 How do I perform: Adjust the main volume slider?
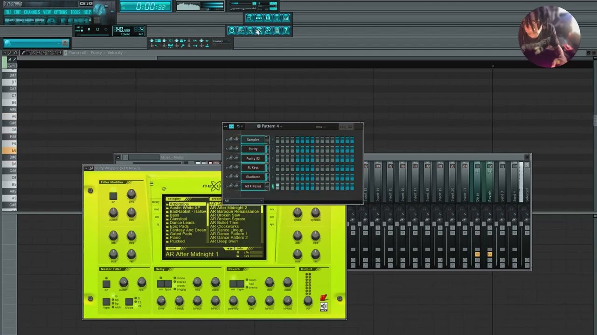106,7
